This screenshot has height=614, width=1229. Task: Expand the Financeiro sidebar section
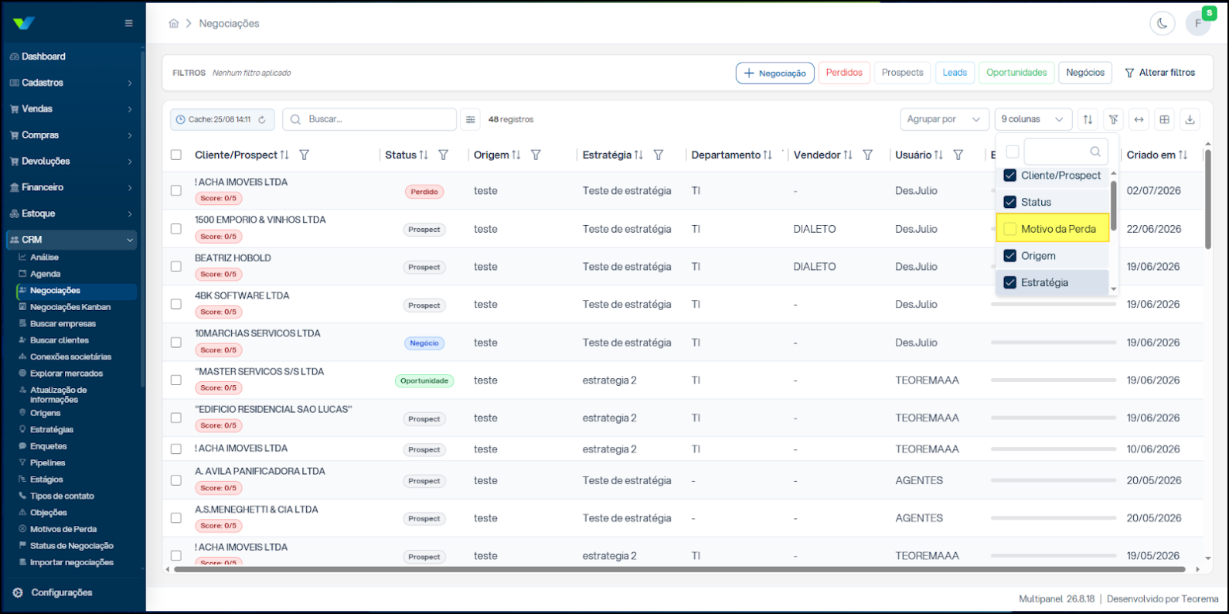click(71, 187)
